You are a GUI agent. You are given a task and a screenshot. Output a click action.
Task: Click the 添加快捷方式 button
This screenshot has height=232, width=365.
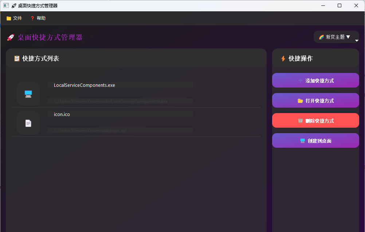(315, 81)
